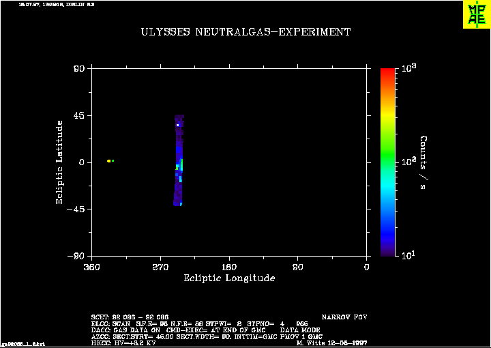Click the INTTIM=GMC PMOV 1 GMC text

pos(278,336)
